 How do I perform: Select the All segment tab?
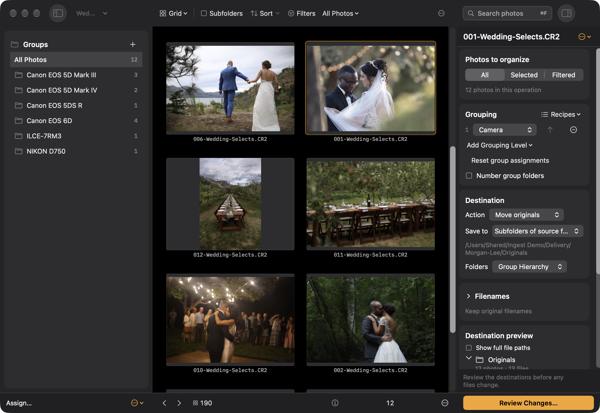click(485, 75)
